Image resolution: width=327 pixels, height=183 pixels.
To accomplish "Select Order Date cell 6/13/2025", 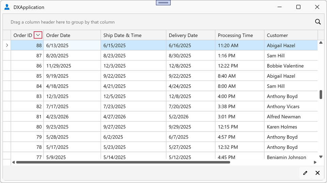I will (72, 45).
